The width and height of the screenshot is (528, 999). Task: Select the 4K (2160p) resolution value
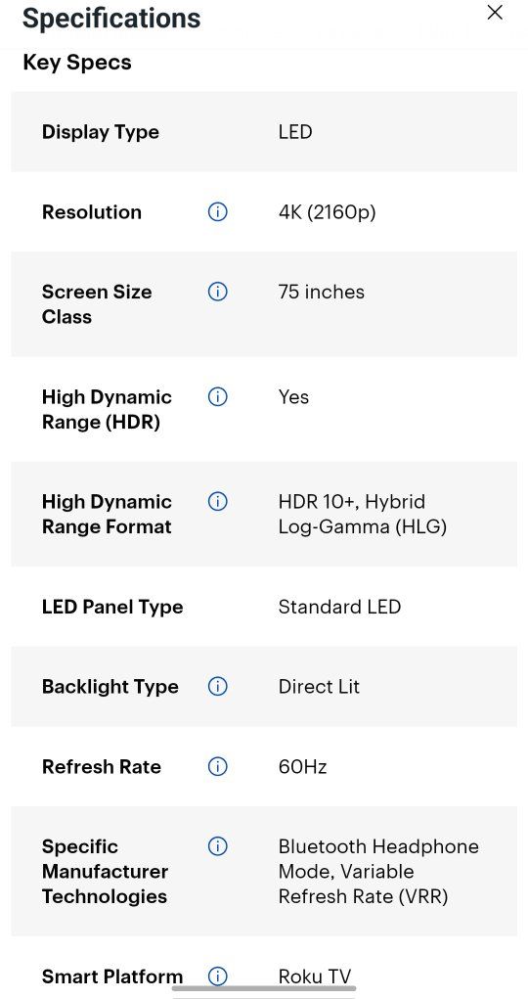pyautogui.click(x=327, y=212)
